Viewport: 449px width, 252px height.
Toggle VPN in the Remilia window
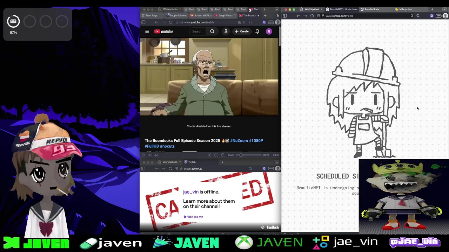tap(438, 16)
